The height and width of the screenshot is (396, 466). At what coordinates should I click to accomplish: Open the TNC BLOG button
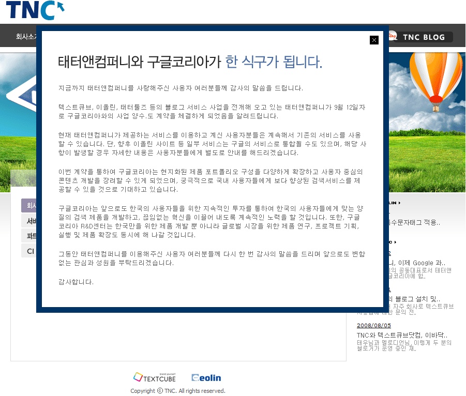click(421, 37)
